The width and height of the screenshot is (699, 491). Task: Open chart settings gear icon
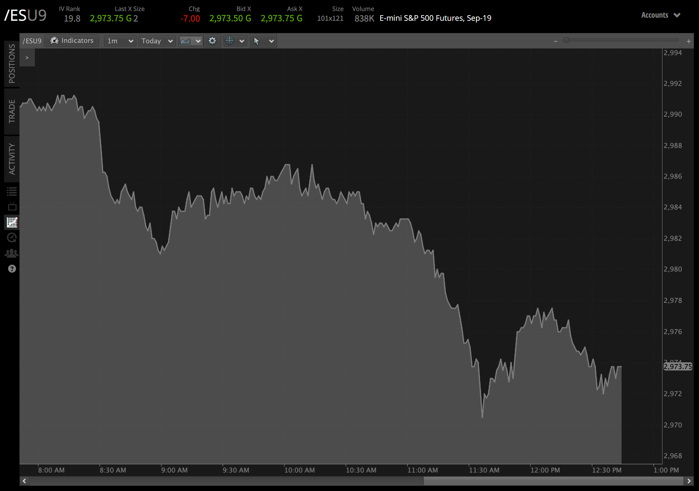point(212,41)
